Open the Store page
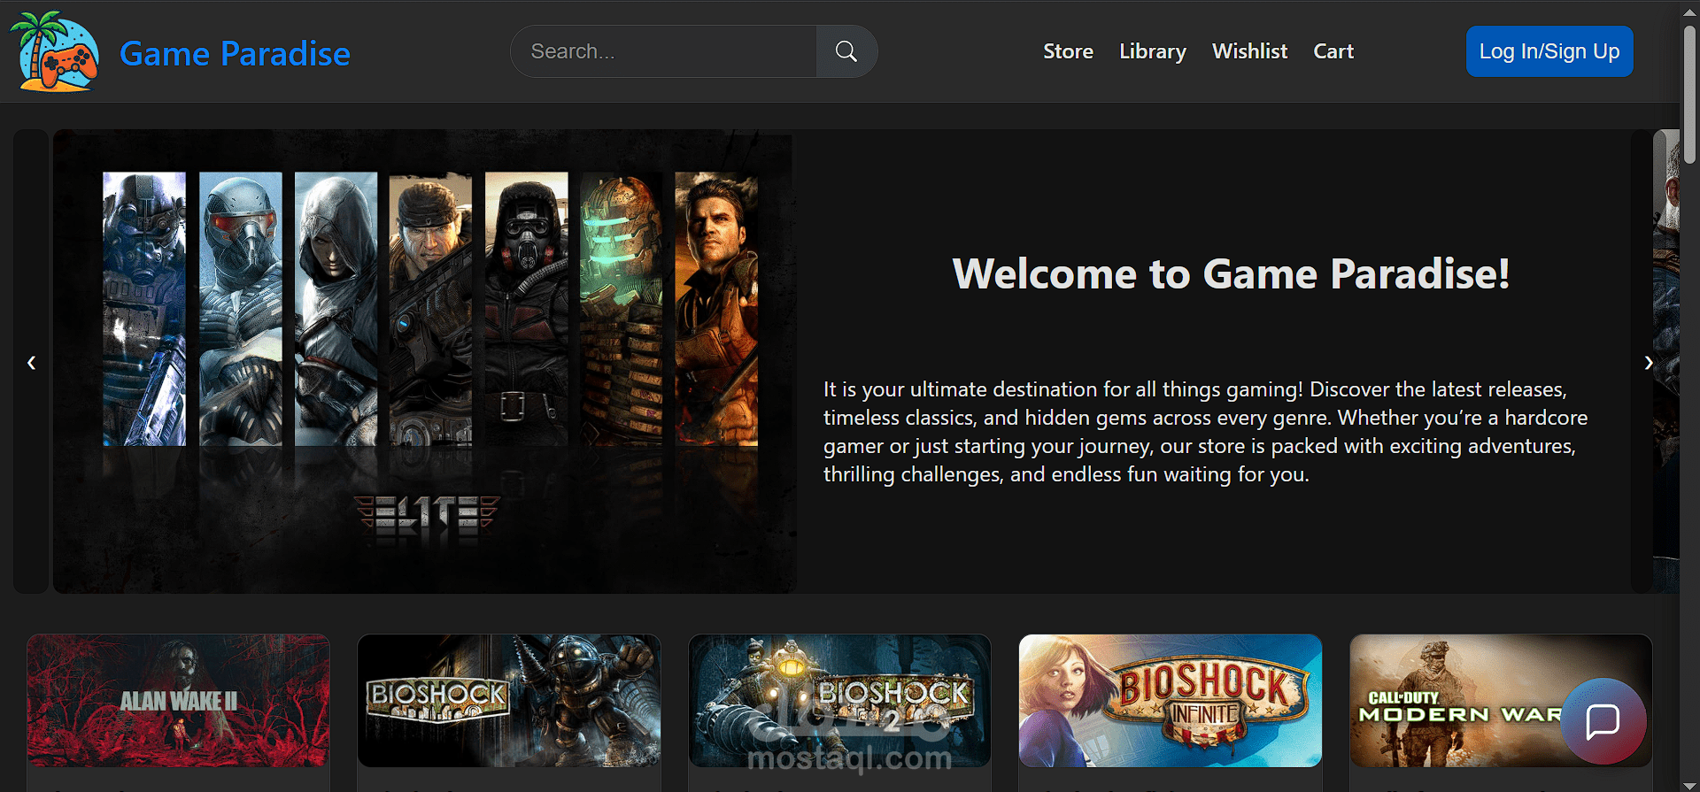Viewport: 1700px width, 792px height. point(1068,51)
